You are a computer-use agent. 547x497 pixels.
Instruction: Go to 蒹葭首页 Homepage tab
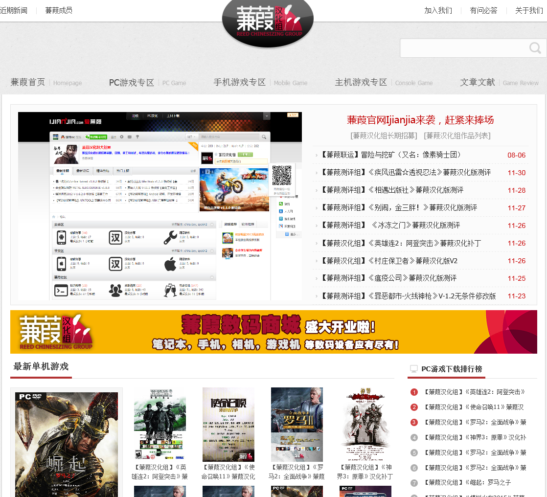pos(46,82)
